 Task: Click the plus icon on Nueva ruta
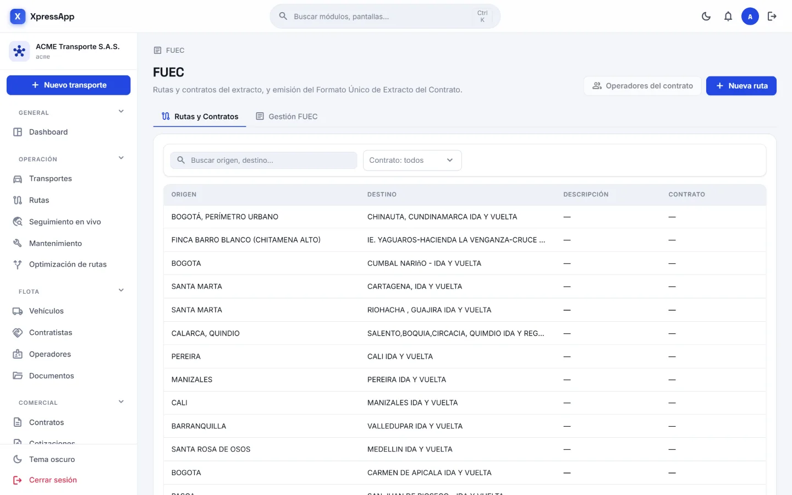(x=719, y=86)
